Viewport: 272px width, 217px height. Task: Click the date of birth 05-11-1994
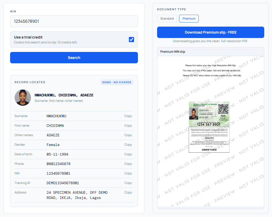coord(57,154)
